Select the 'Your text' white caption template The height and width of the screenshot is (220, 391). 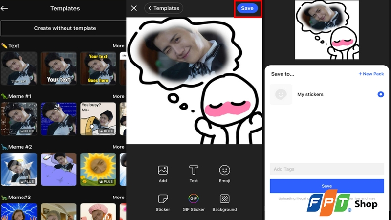[59, 68]
